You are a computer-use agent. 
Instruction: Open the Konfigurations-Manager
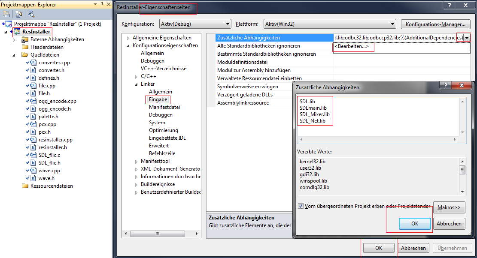435,24
